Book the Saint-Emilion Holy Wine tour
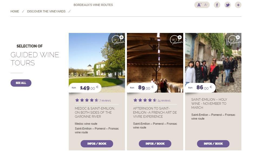This screenshot has width=256, height=159. pyautogui.click(x=213, y=144)
